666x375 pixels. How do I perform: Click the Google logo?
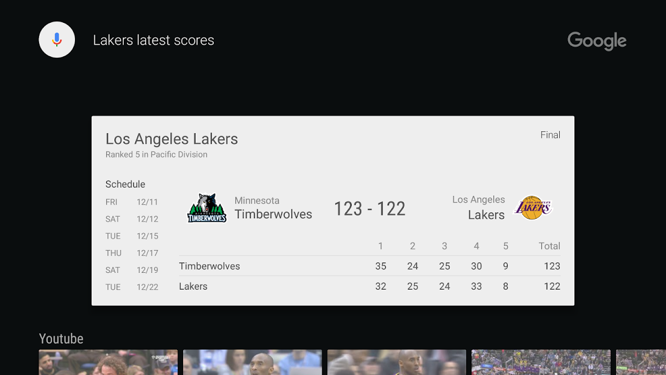pyautogui.click(x=597, y=41)
